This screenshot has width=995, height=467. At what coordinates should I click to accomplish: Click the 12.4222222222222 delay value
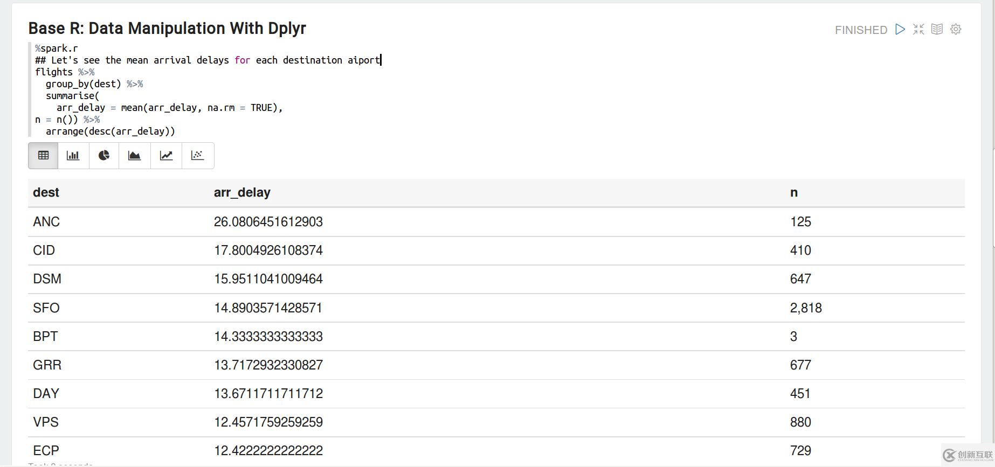coord(268,450)
